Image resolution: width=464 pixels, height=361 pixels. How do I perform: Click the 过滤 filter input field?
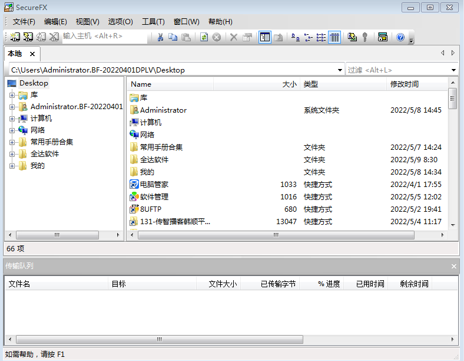(x=398, y=70)
